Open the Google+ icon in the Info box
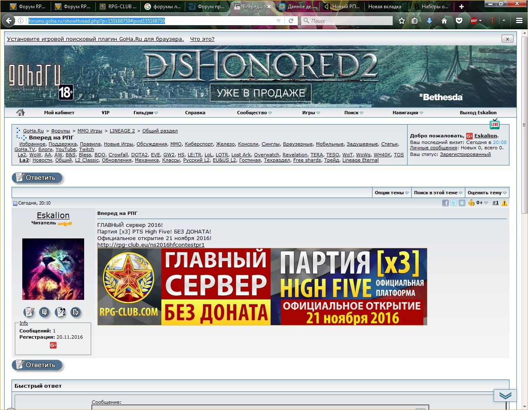The height and width of the screenshot is (410, 528). pyautogui.click(x=53, y=345)
